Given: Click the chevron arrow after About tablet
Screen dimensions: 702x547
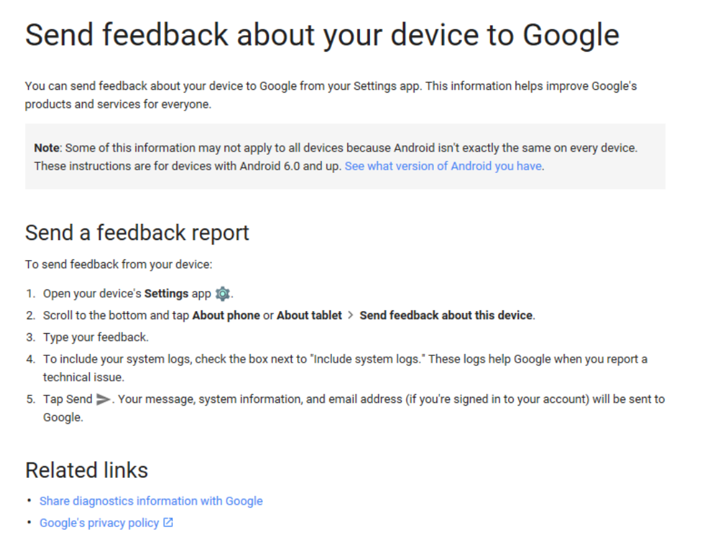Looking at the screenshot, I should [351, 316].
